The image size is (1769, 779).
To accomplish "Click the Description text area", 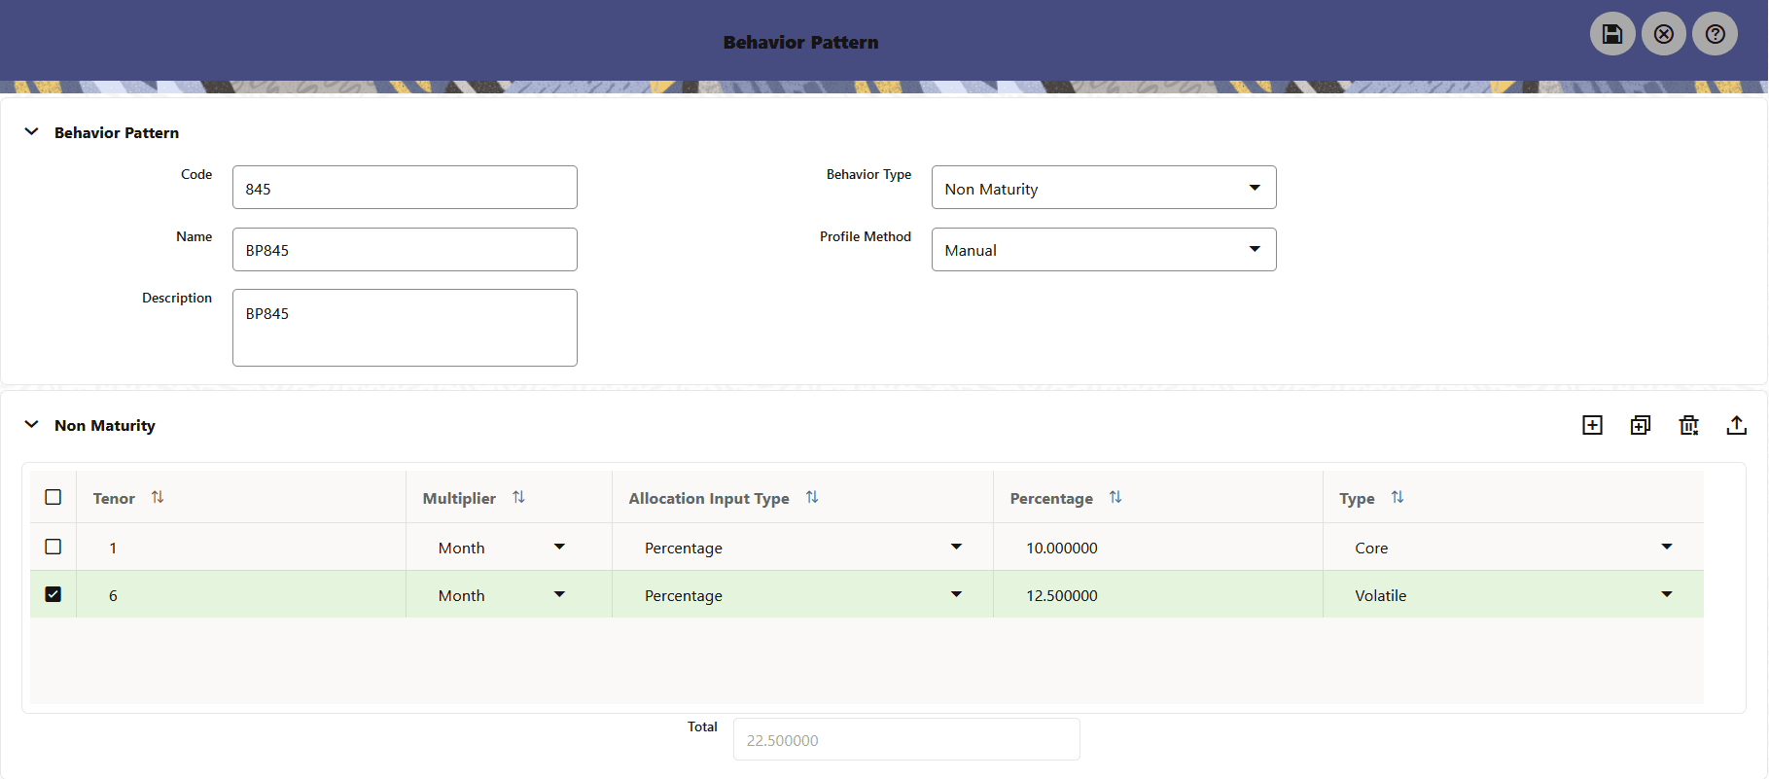I will point(405,328).
